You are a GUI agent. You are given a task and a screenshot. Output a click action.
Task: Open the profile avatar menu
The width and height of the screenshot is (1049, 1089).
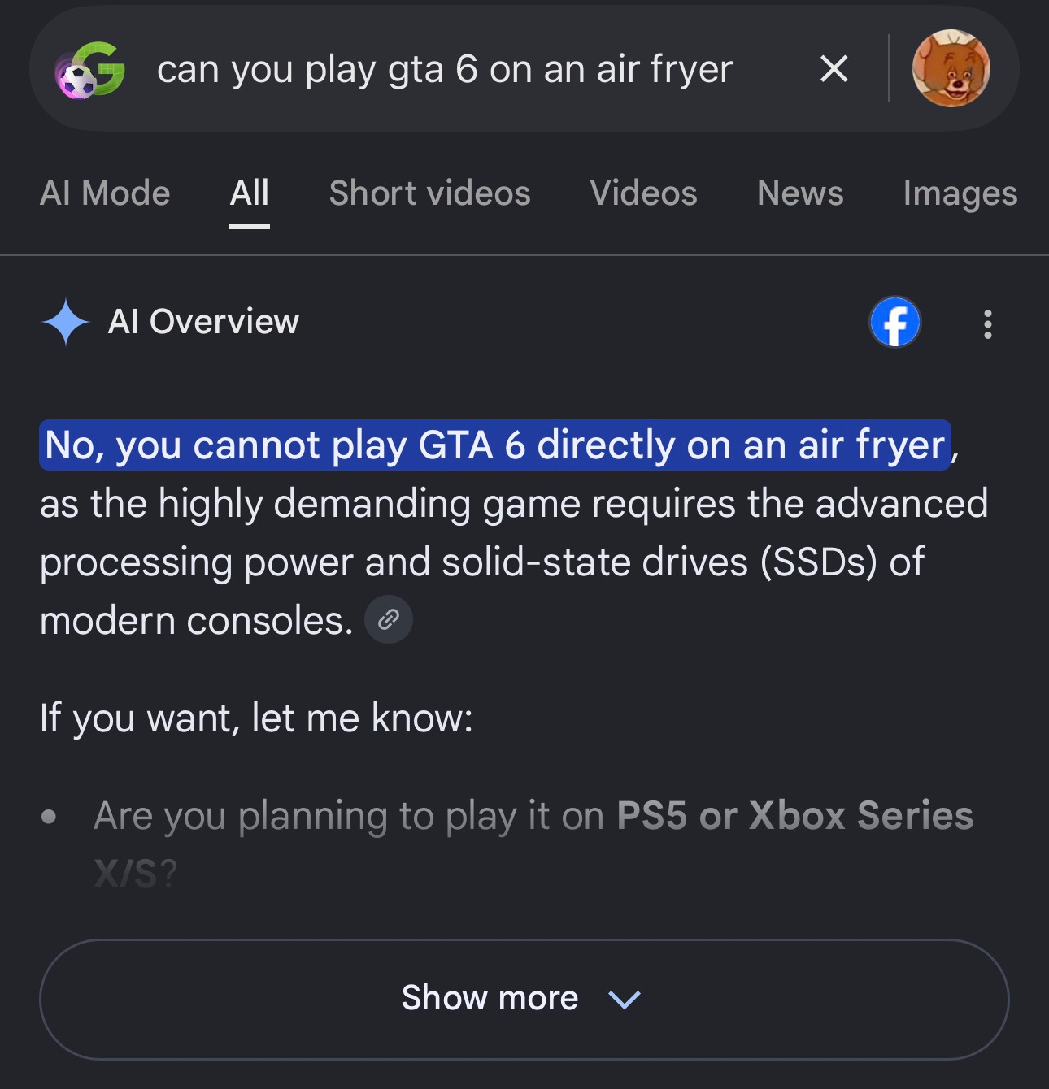coord(951,69)
